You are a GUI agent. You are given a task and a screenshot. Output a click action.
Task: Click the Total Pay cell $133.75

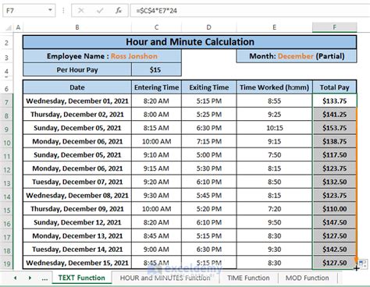pos(335,101)
